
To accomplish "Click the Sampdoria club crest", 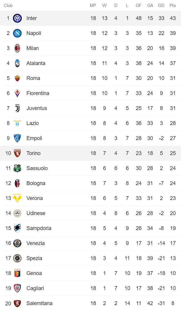I will 17,228.
